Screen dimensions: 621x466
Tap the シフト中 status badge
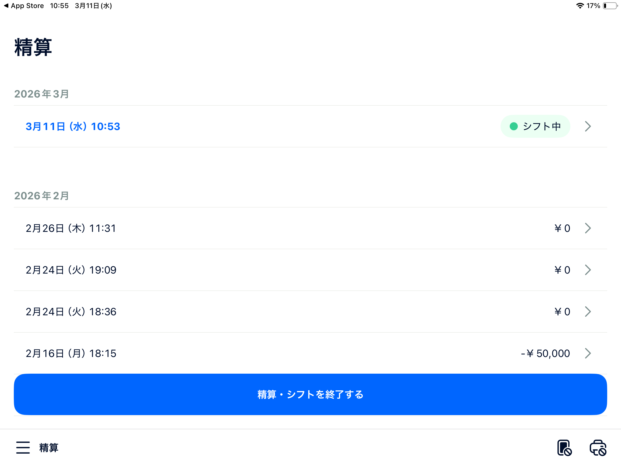click(x=535, y=126)
